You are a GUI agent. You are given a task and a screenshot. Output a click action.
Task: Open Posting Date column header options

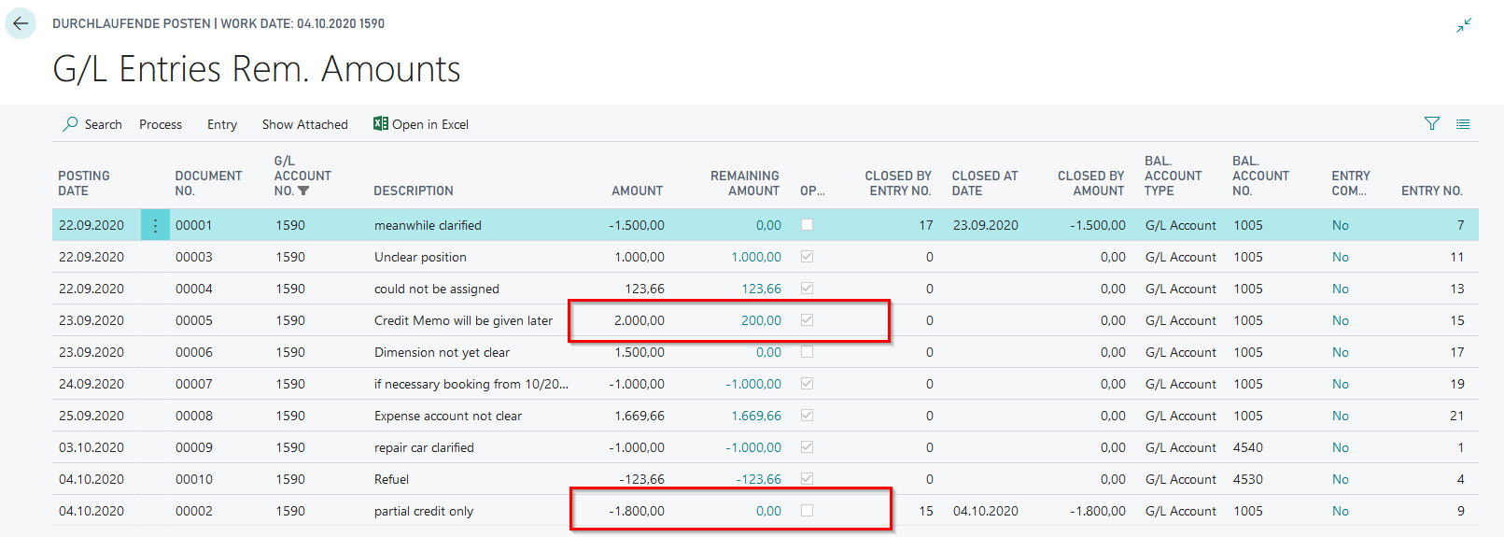pyautogui.click(x=84, y=183)
